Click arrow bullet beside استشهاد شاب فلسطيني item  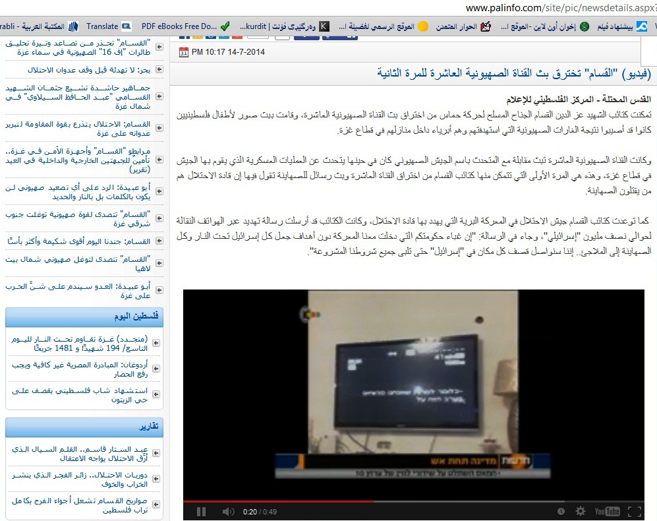point(156,391)
